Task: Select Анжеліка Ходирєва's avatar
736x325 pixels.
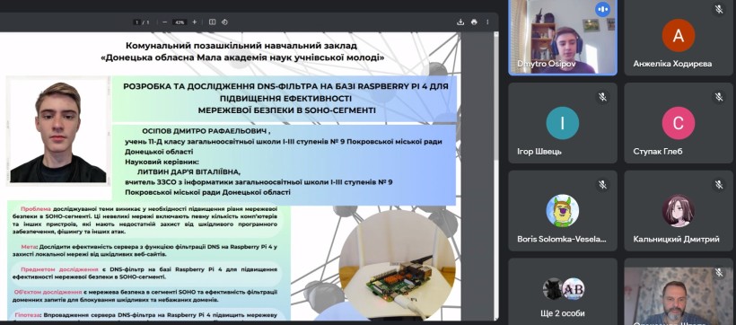Action: [x=679, y=35]
